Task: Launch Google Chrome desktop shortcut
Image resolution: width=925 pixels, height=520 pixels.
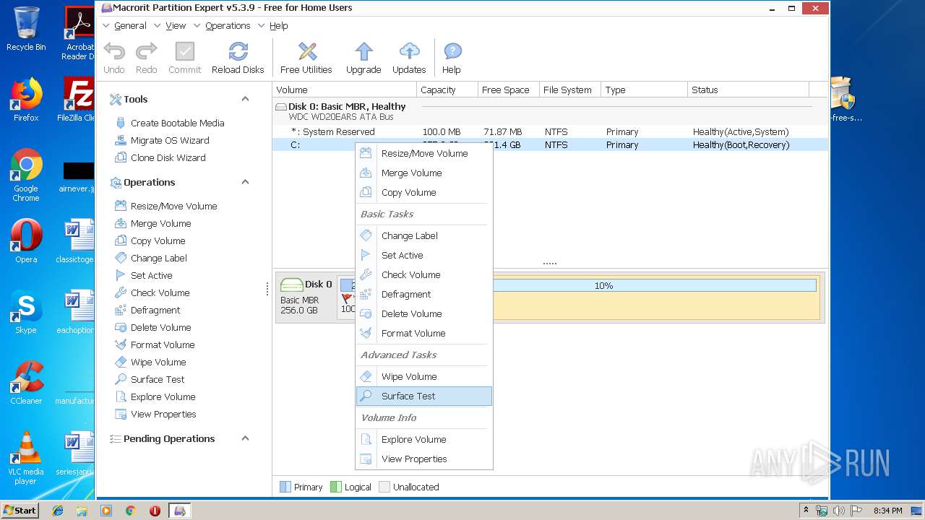Action: pos(26,175)
